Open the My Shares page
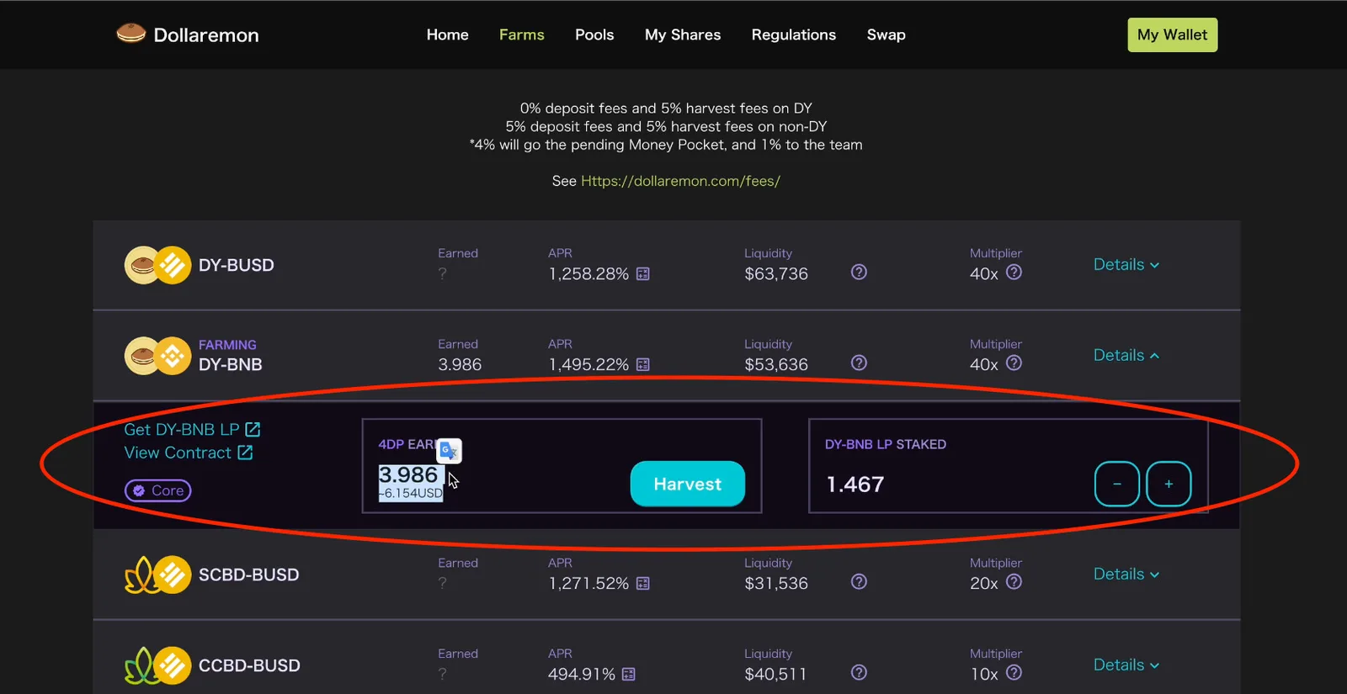Viewport: 1347px width, 694px height. coord(683,34)
